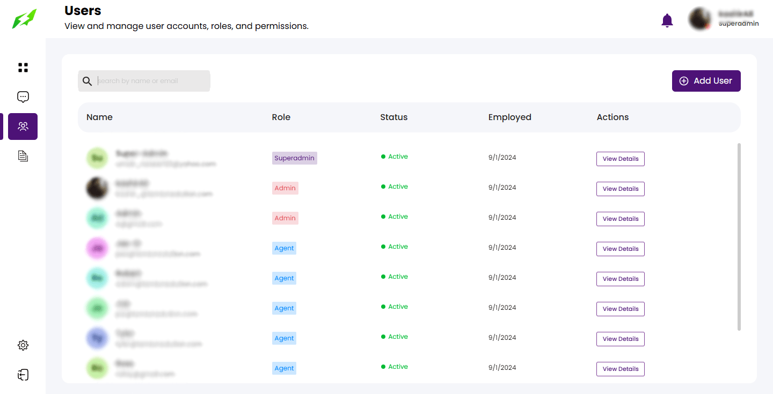Click the Add User button
The height and width of the screenshot is (394, 773).
(x=706, y=81)
